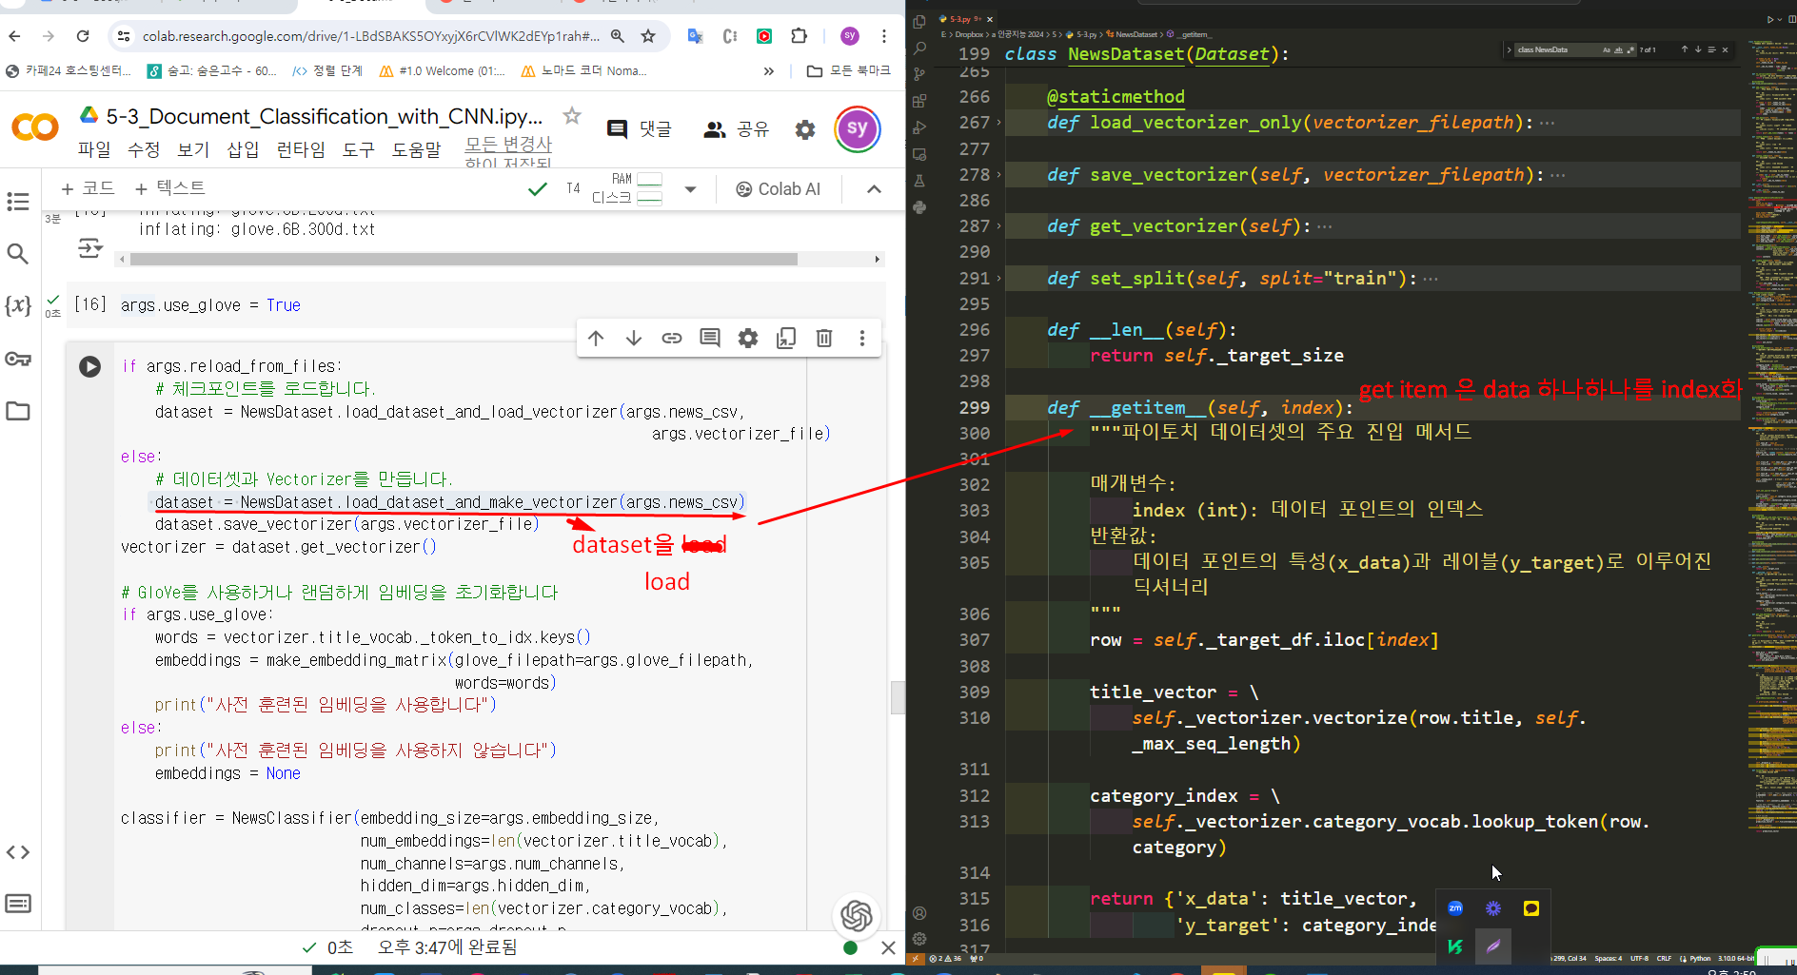
Task: Open Colab find and replace sidebar icon
Action: [x=18, y=253]
